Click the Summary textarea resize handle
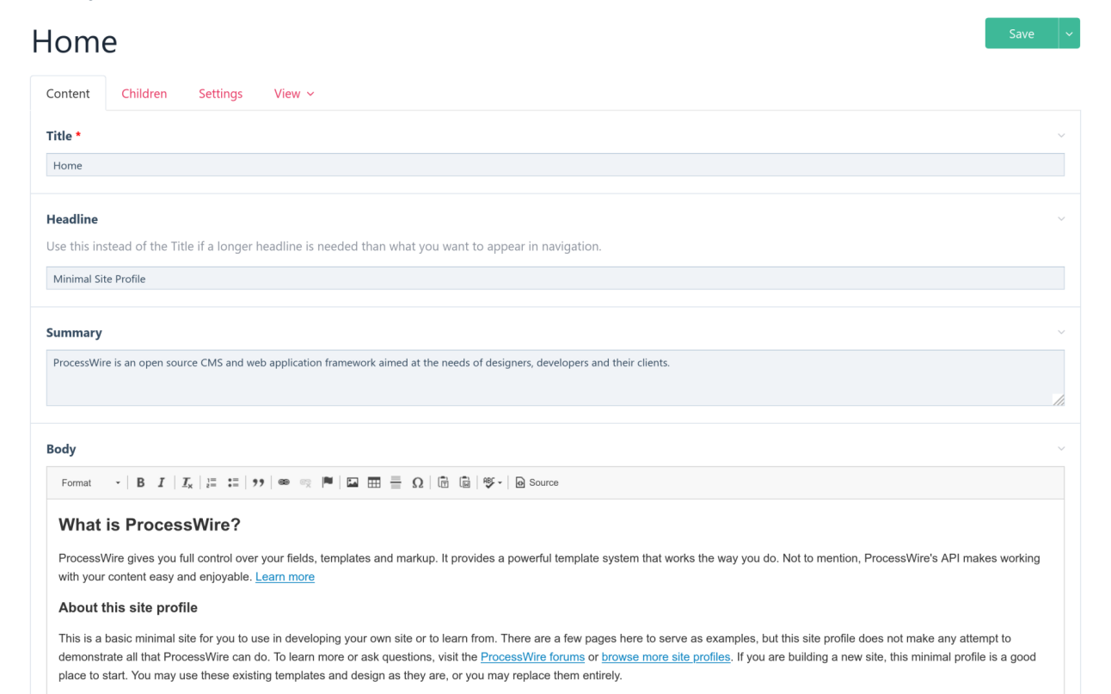This screenshot has height=694, width=1111. click(1058, 400)
